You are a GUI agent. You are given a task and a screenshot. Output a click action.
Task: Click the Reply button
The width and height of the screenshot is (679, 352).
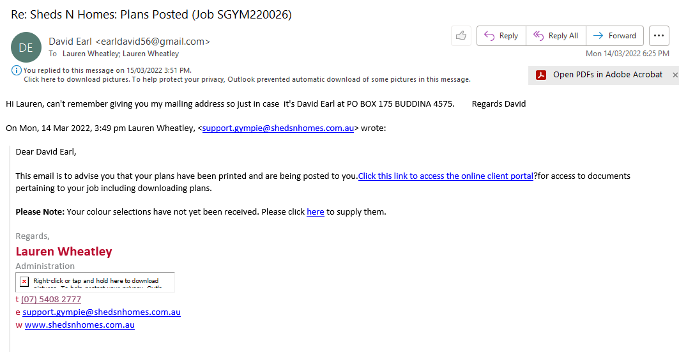[501, 36]
